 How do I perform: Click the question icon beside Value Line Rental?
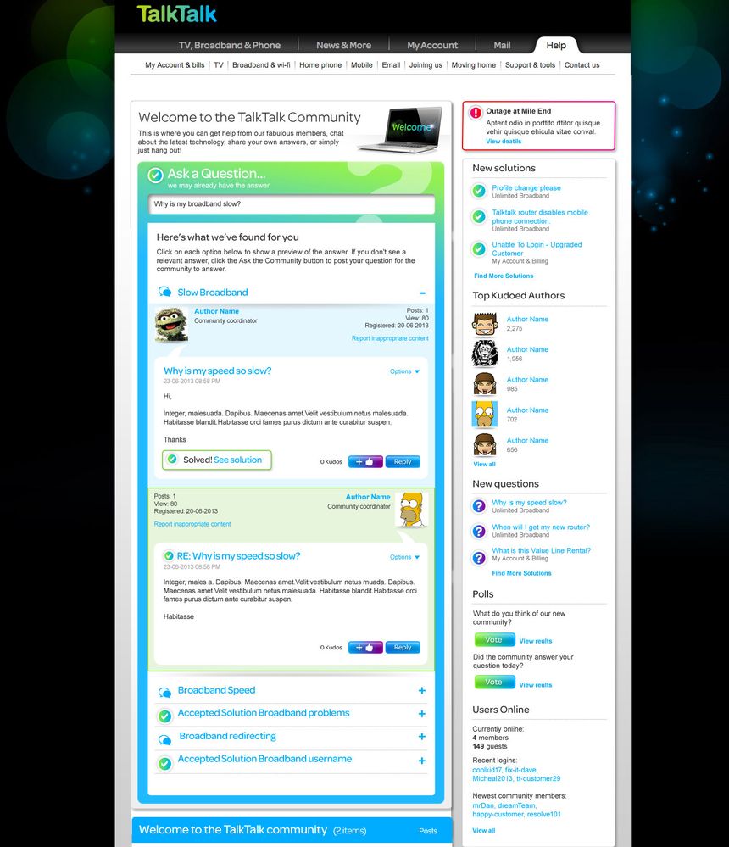tap(479, 558)
